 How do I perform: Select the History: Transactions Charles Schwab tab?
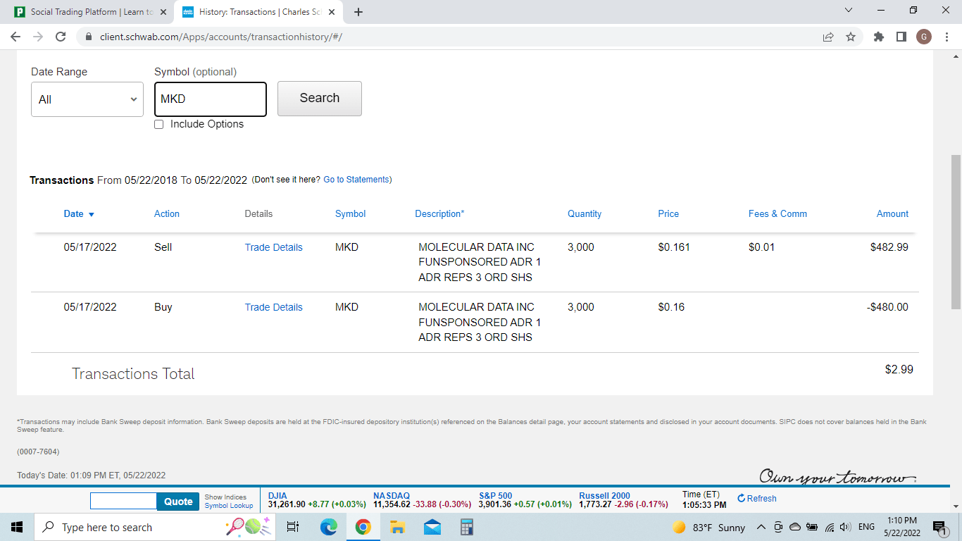(258, 12)
